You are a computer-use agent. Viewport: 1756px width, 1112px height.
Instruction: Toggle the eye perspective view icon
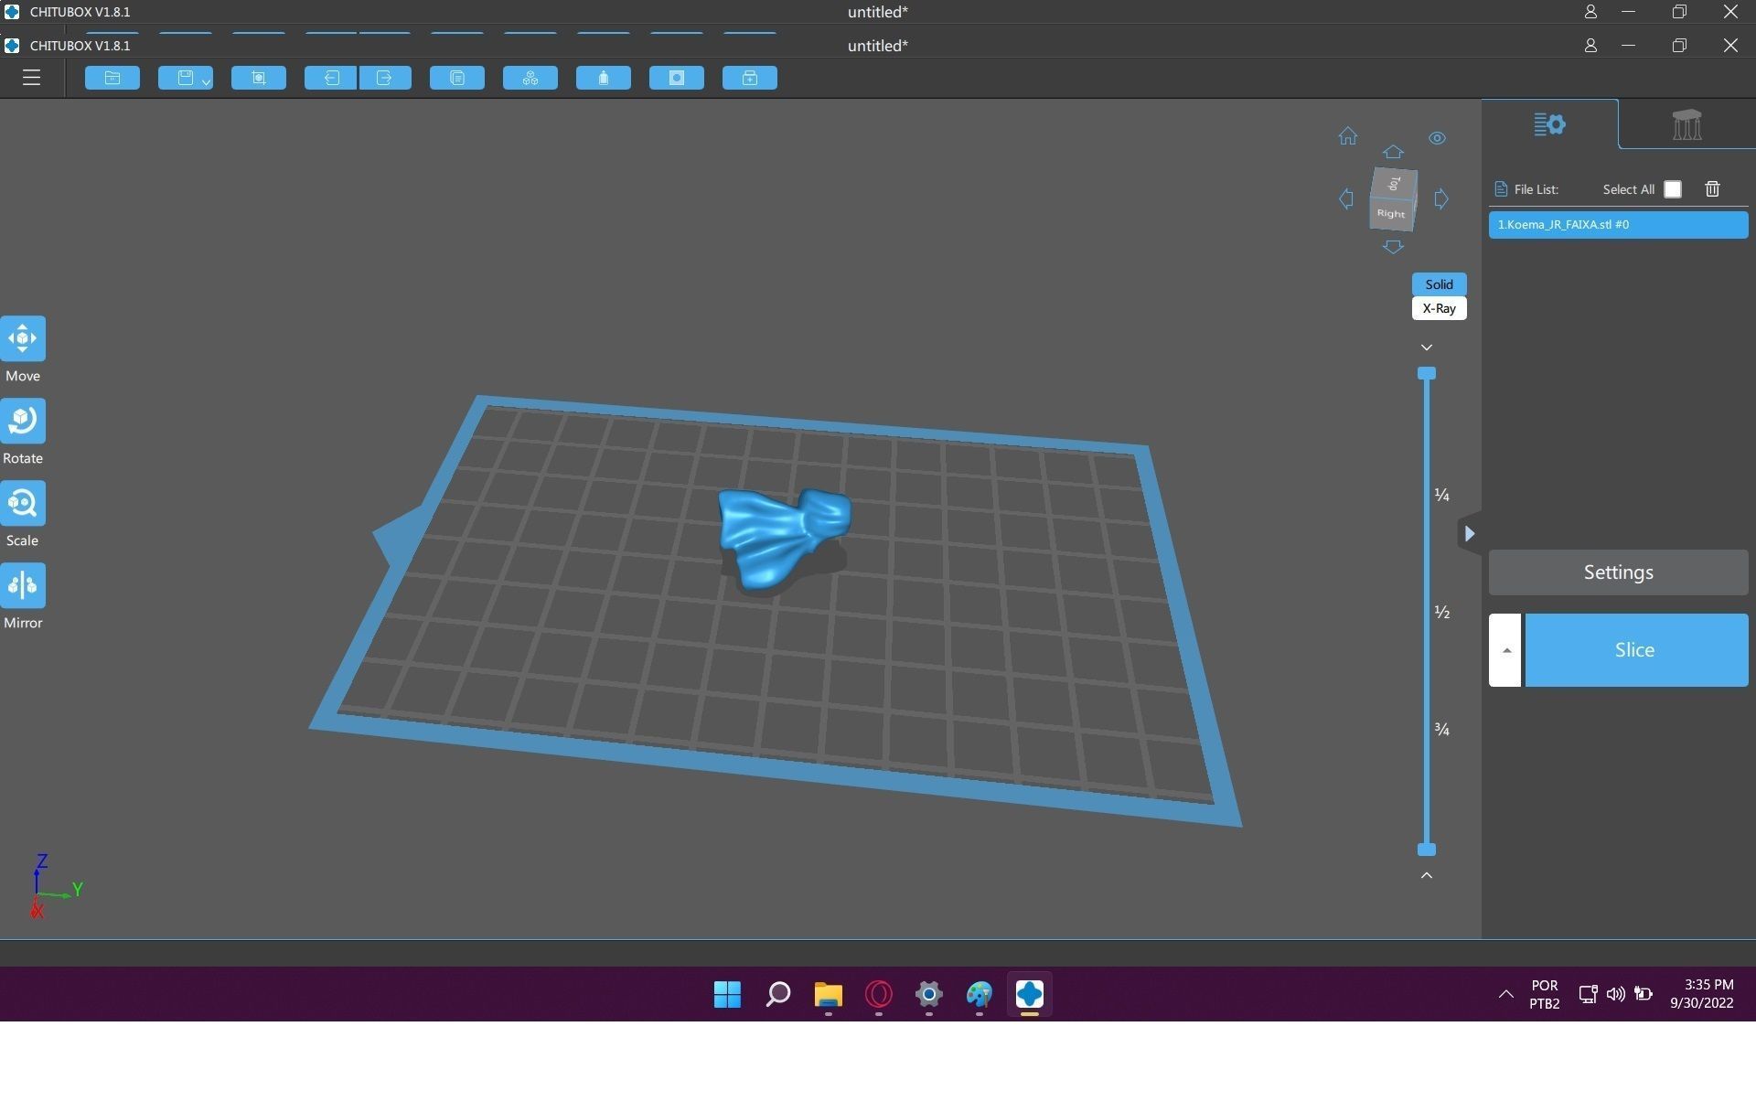(x=1437, y=138)
